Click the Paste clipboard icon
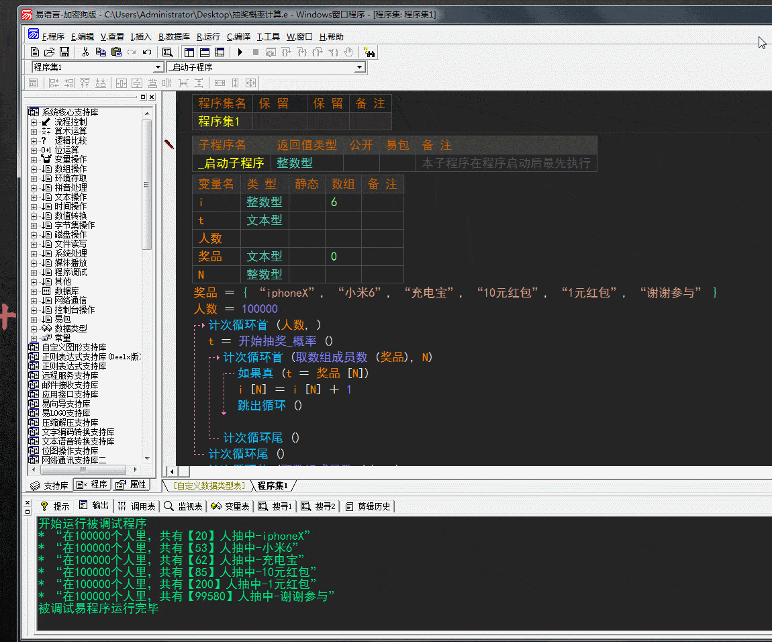772x642 pixels. [x=116, y=52]
